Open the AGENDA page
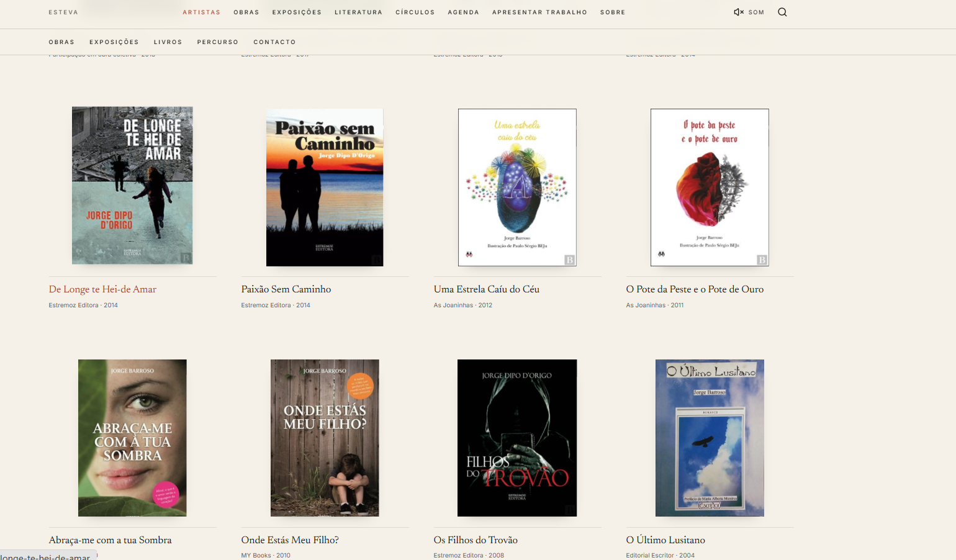Screen dimensions: 956x560 click(x=464, y=12)
